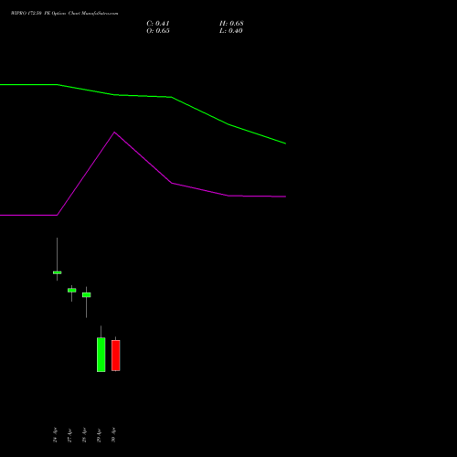Click the low value 'L: 0.40'
The image size is (457, 457).
click(231, 31)
